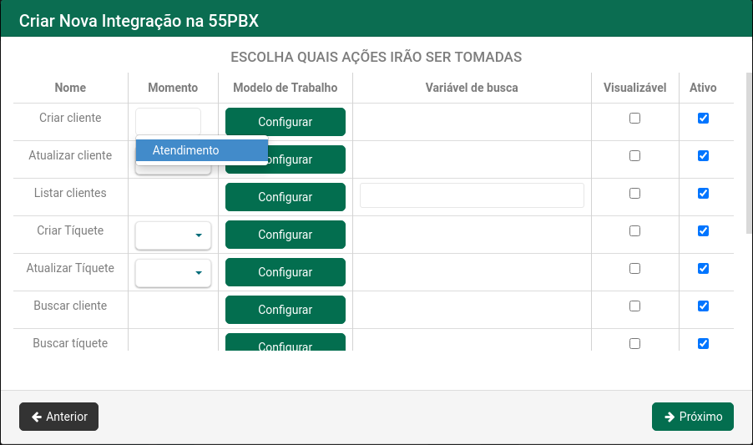The image size is (753, 445).
Task: Go back with the Anterior button
Action: 58,417
